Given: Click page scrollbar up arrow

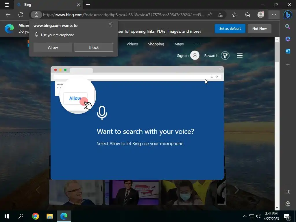Looking at the screenshot, I should 277,39.
